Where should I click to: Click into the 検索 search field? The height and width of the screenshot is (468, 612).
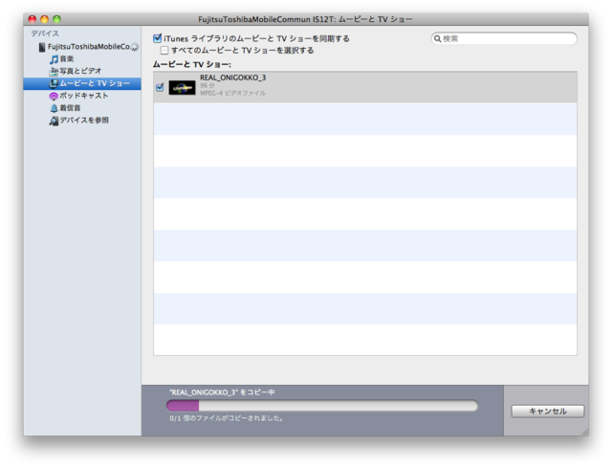pyautogui.click(x=504, y=38)
